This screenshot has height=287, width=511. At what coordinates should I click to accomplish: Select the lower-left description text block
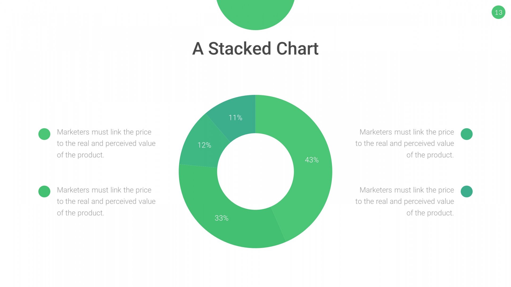click(x=106, y=201)
